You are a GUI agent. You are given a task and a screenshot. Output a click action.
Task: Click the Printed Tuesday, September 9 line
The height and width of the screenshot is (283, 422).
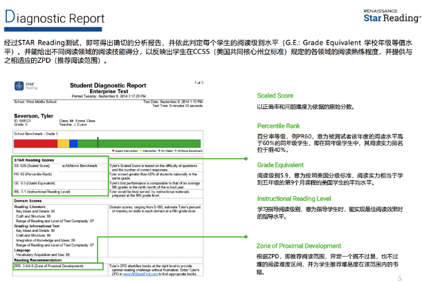point(109,96)
